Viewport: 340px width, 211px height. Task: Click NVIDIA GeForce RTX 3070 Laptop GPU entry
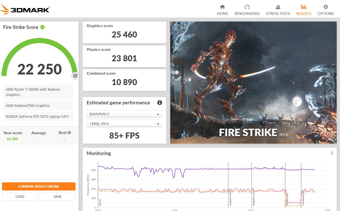point(39,117)
